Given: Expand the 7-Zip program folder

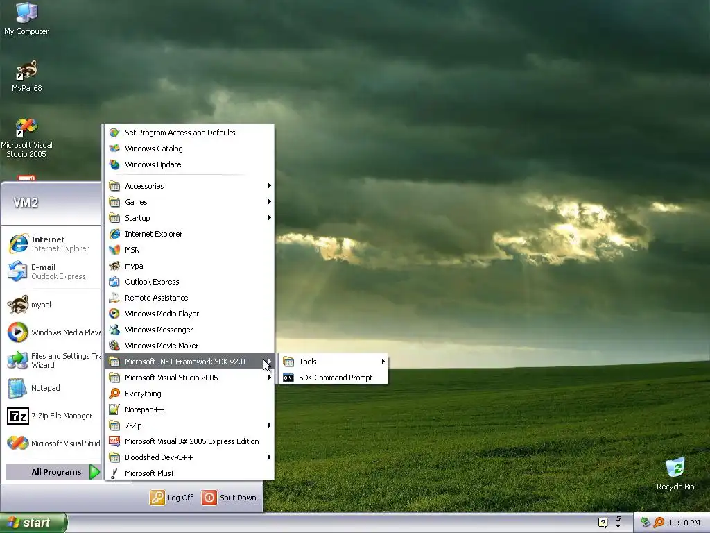Looking at the screenshot, I should pyautogui.click(x=190, y=425).
